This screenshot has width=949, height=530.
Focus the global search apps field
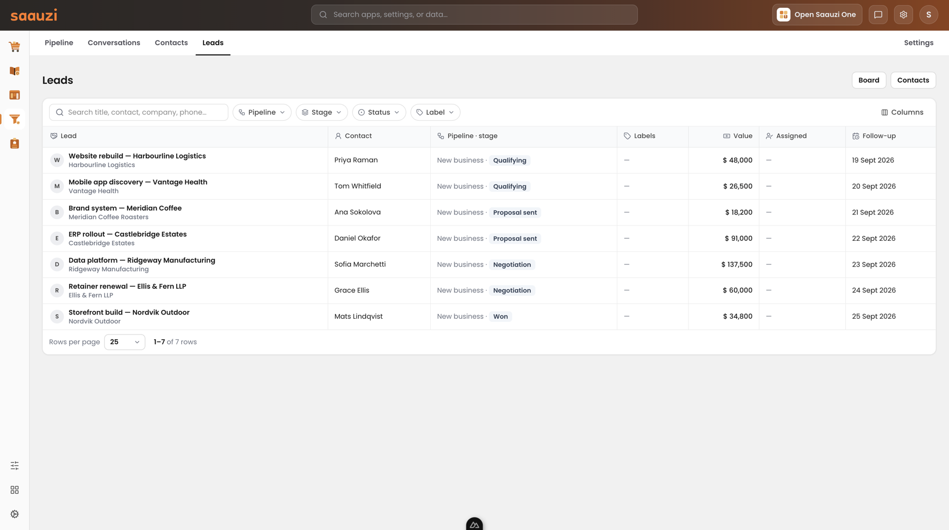pyautogui.click(x=475, y=15)
